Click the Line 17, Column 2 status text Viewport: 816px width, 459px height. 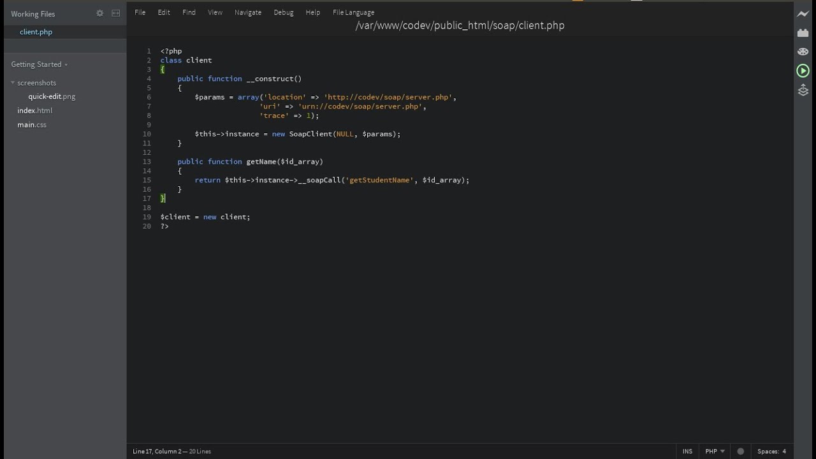coord(157,451)
